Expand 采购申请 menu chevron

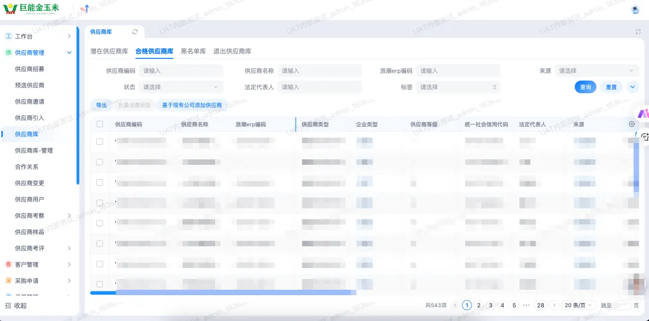pos(69,280)
